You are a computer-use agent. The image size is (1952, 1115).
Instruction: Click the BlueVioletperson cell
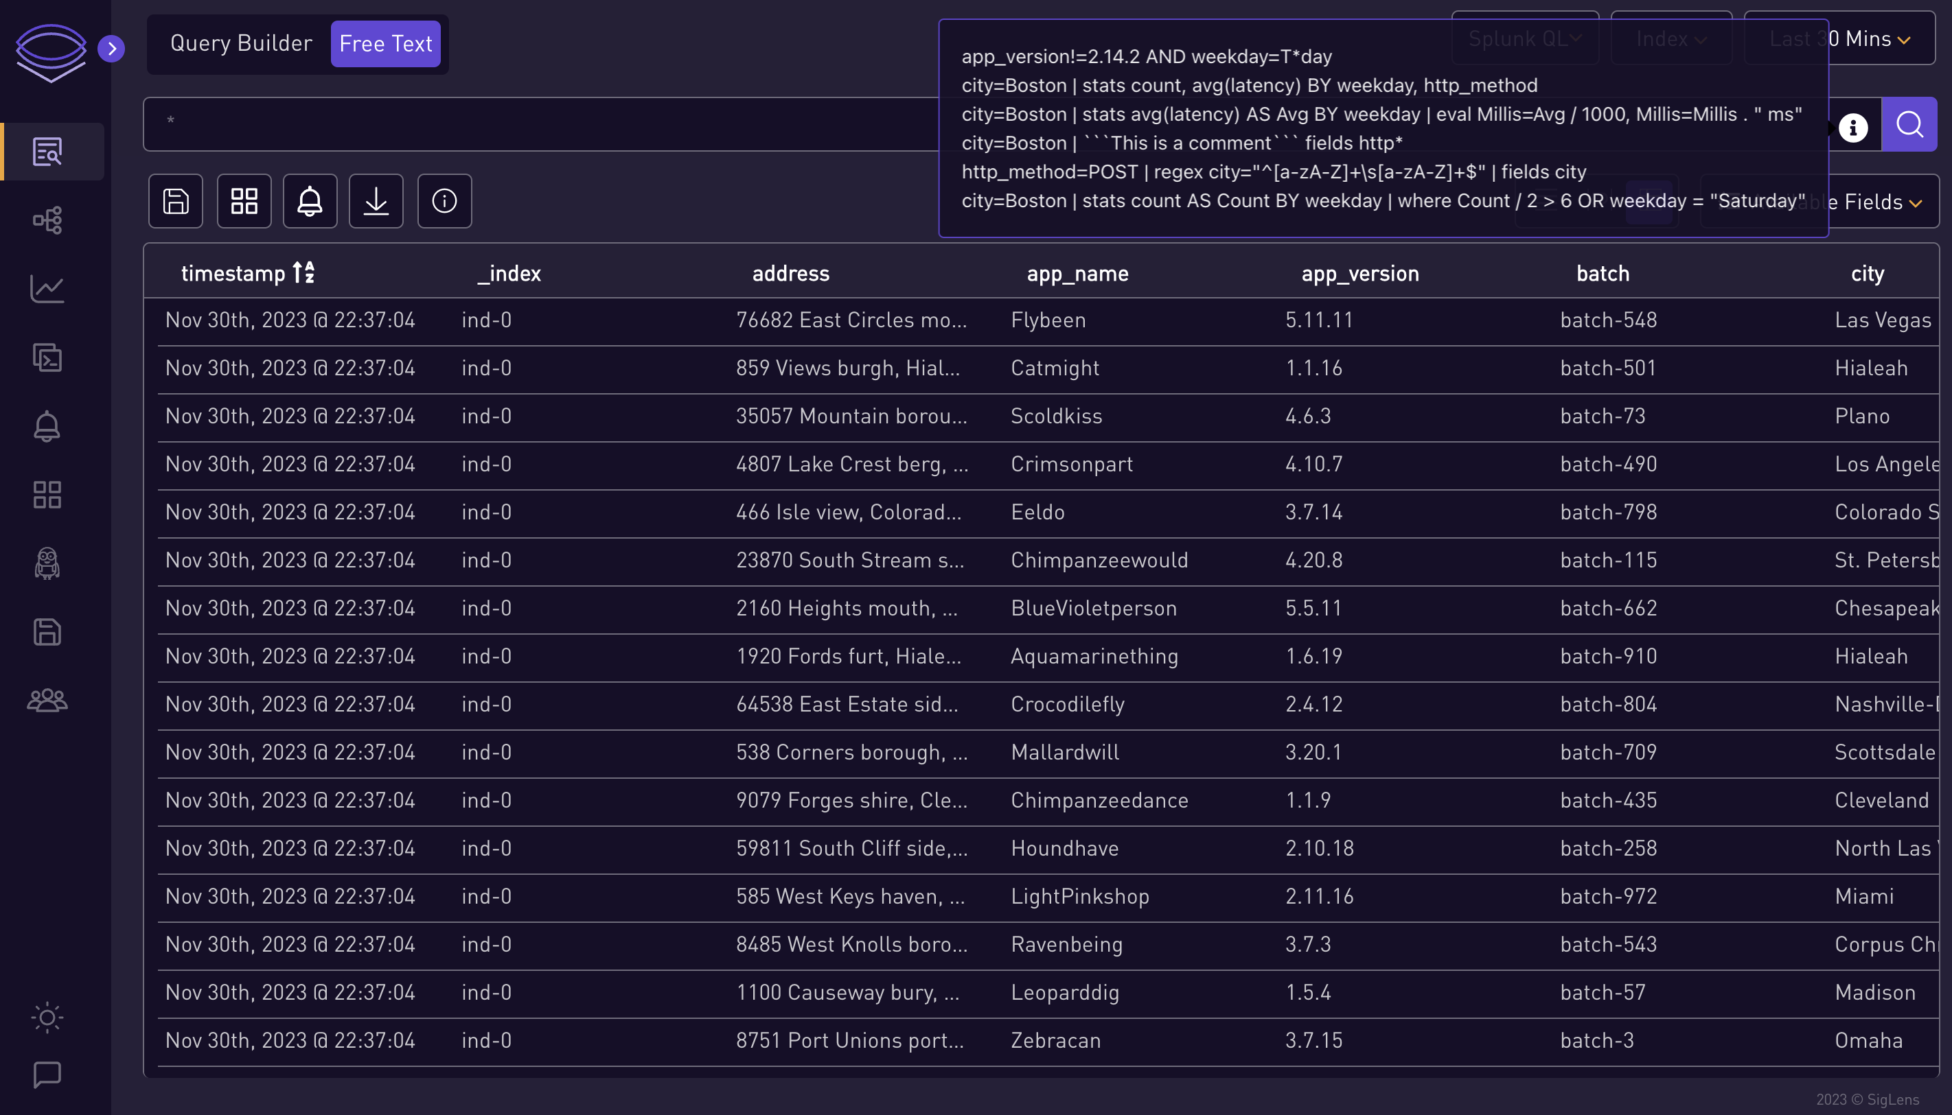[1093, 609]
